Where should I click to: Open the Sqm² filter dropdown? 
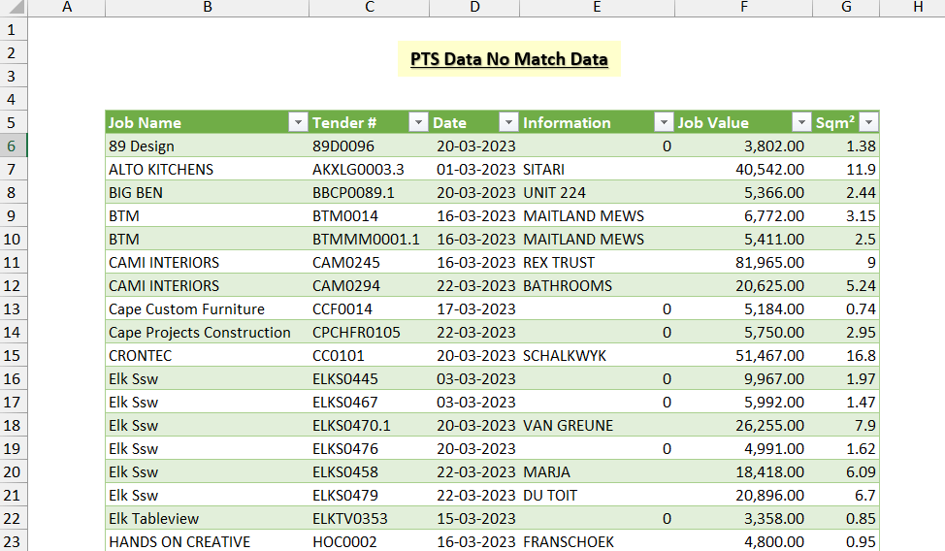tap(868, 122)
